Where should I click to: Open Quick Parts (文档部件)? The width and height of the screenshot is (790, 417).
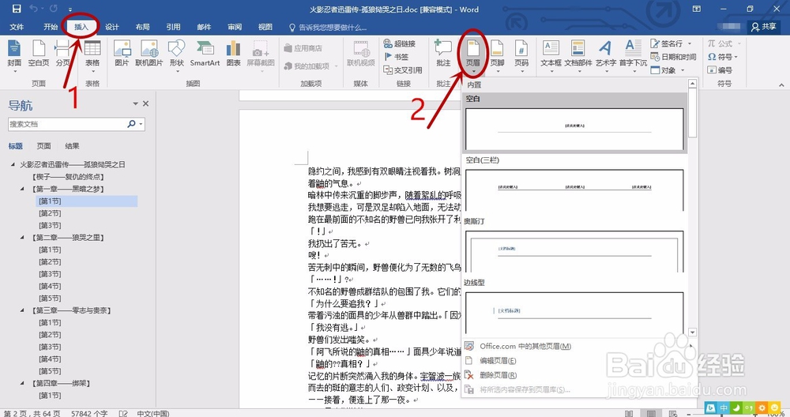(x=578, y=54)
